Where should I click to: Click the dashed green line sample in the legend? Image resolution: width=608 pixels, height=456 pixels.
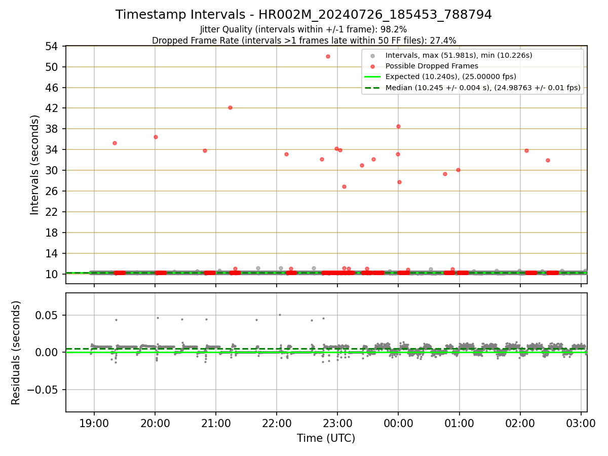[372, 88]
